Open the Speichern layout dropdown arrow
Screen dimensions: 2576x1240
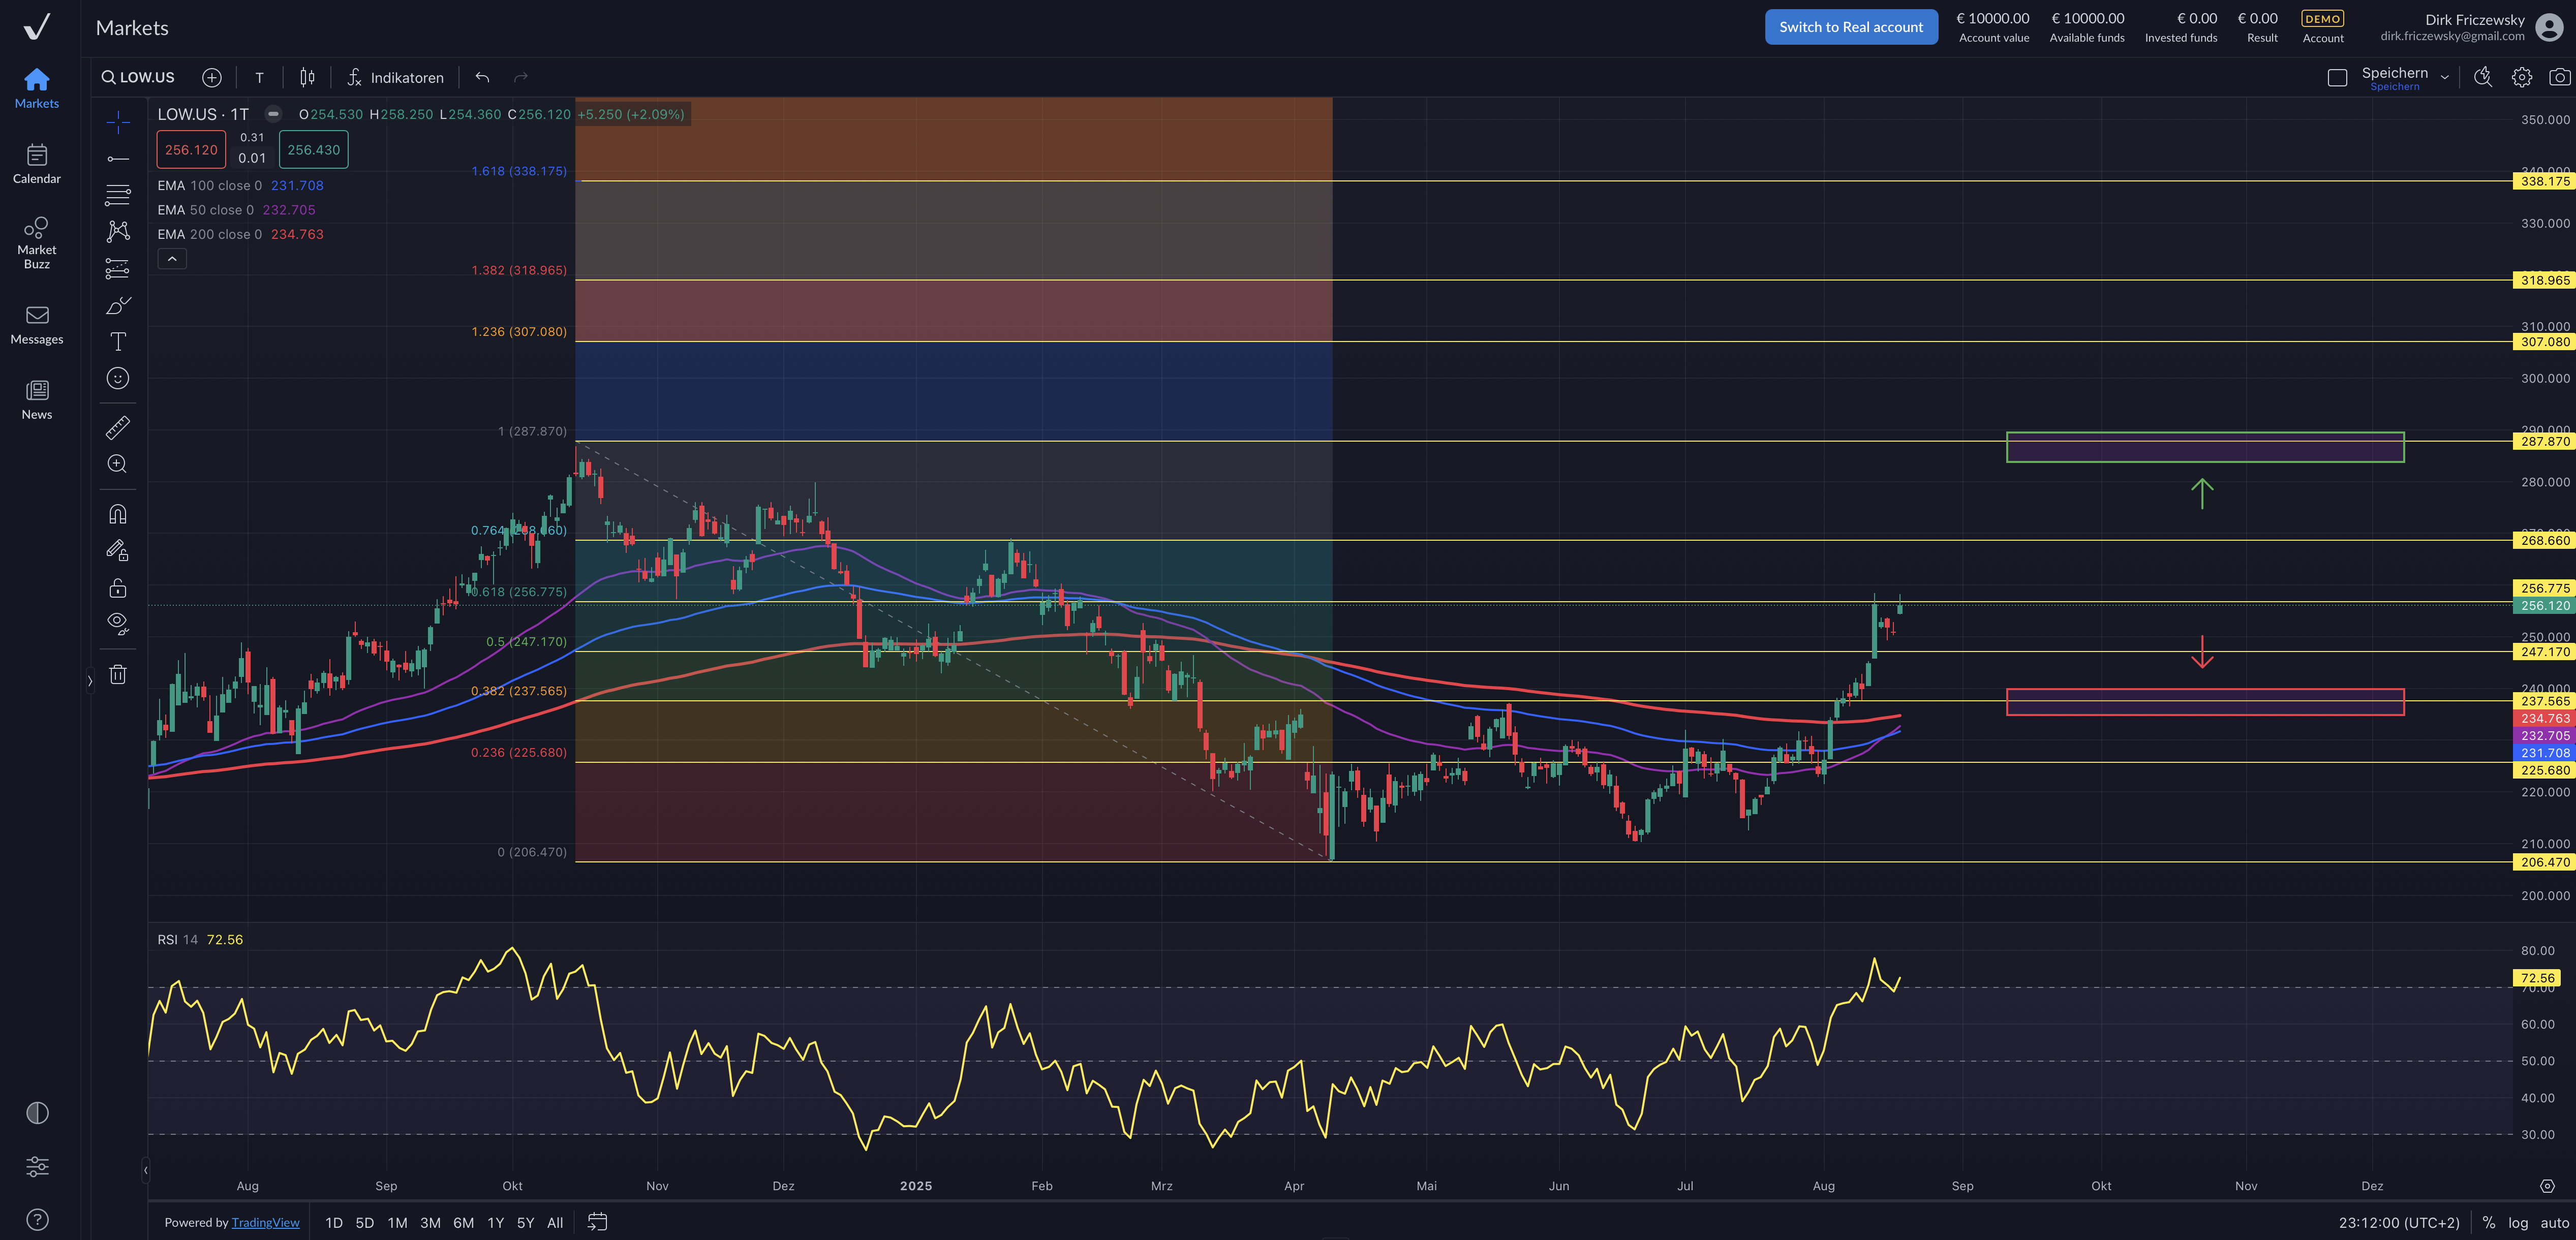tap(2445, 77)
